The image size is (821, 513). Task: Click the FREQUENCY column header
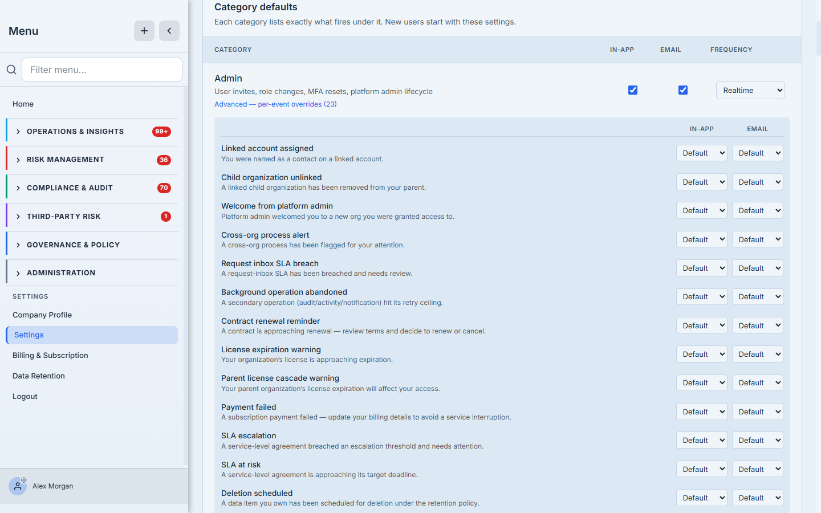pos(731,50)
